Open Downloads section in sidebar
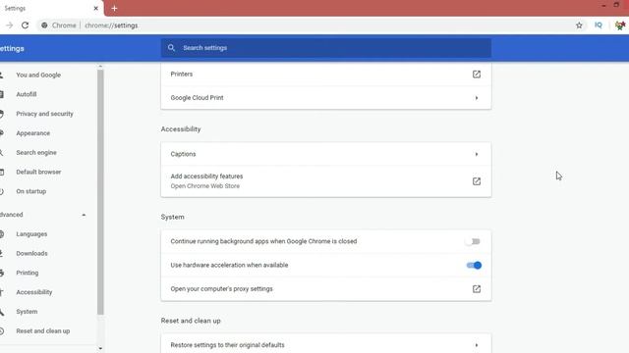The width and height of the screenshot is (629, 353). coord(31,253)
